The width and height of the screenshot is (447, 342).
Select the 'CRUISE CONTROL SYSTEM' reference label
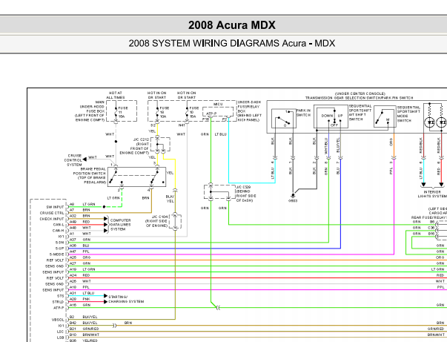click(74, 160)
